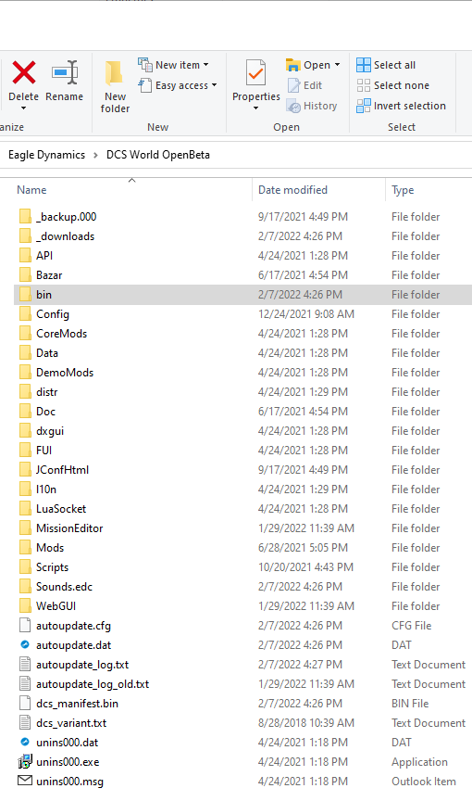Select the Data folder
The image size is (472, 801).
[47, 352]
